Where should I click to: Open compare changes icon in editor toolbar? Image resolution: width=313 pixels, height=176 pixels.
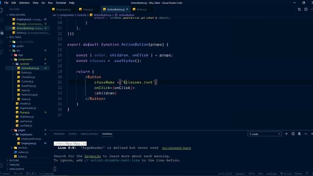[x=299, y=9]
